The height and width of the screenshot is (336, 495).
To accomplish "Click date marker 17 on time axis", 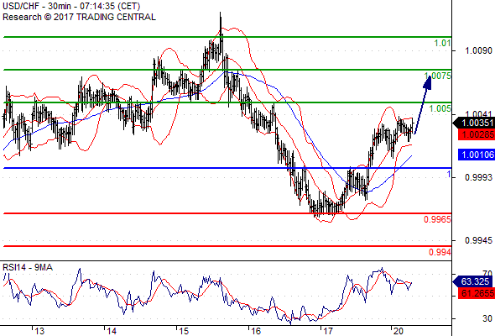I will coord(328,331).
